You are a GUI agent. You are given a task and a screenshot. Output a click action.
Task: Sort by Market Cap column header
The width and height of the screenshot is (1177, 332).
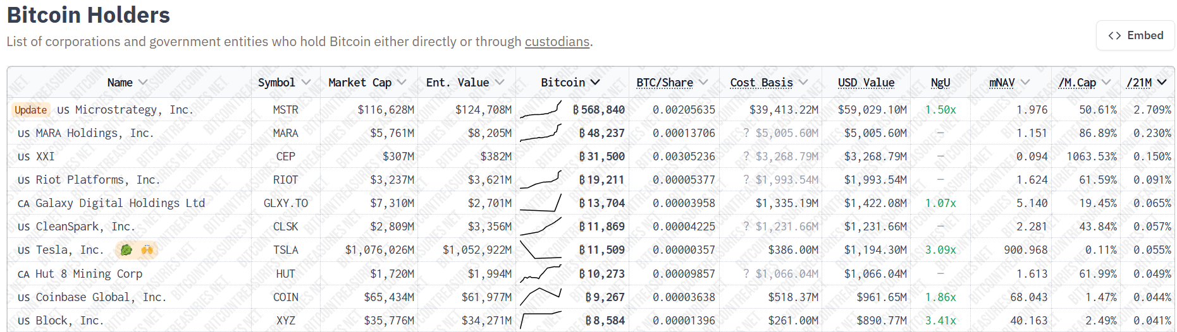pos(360,83)
